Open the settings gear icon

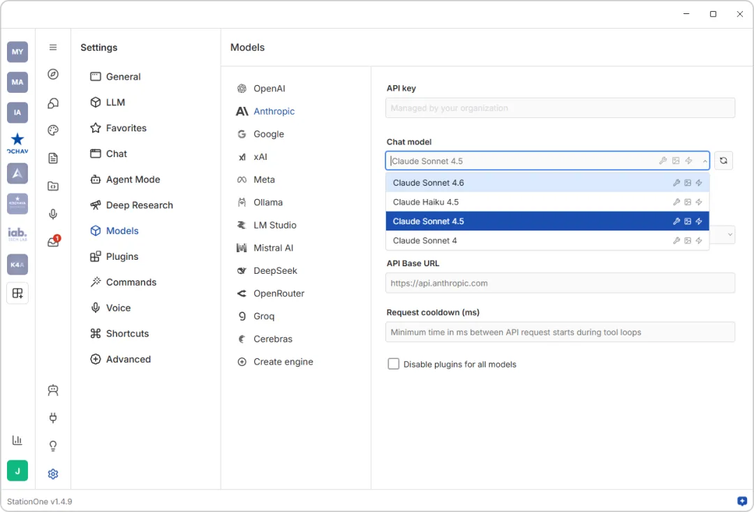coord(53,474)
